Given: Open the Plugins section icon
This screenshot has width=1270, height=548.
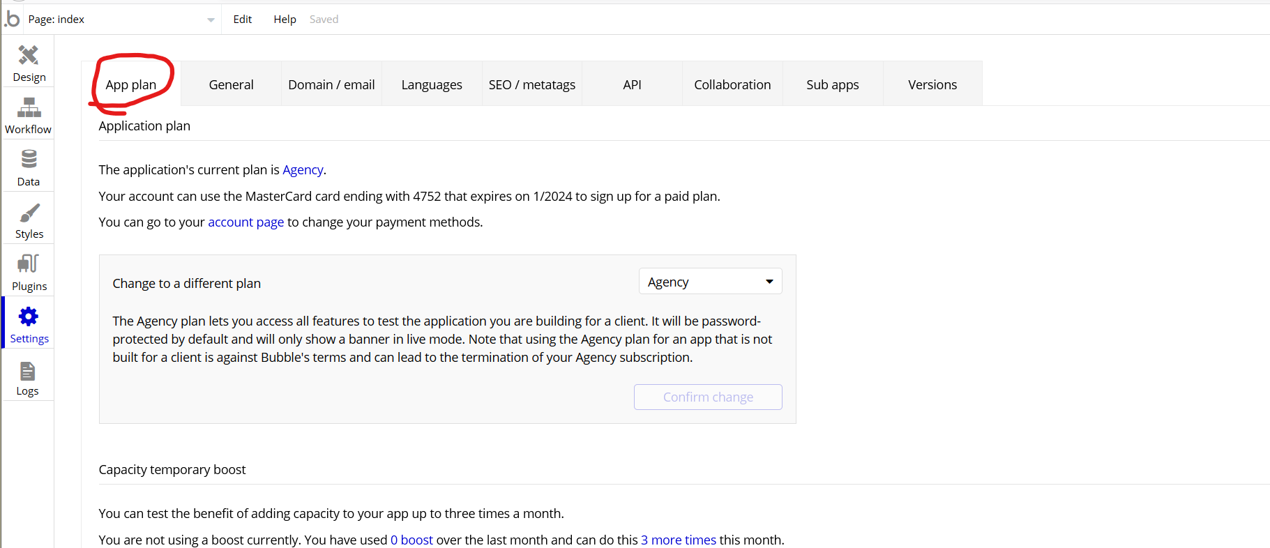Looking at the screenshot, I should pos(29,264).
